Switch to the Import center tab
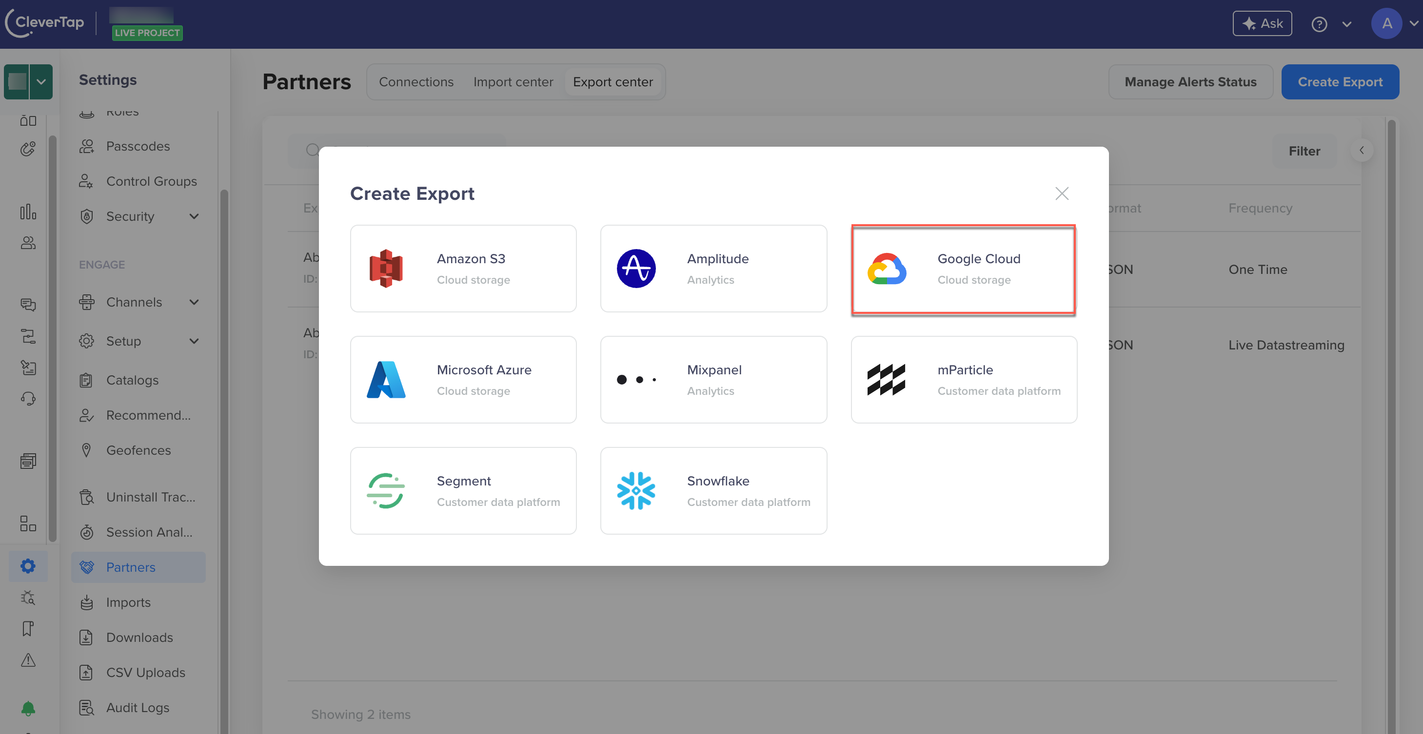1423x734 pixels. point(513,82)
